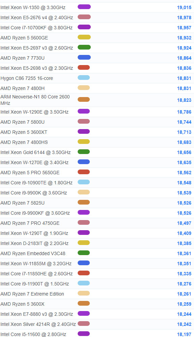
Task: Open Intel Xeon E5-2676 v4 @ 2.40GHz entry
Action: coord(37,18)
